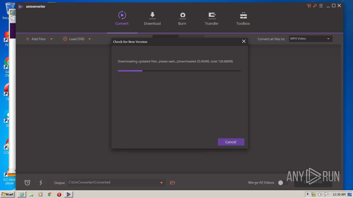Select UniConverter taskbar button
353x198 pixels.
[68, 194]
